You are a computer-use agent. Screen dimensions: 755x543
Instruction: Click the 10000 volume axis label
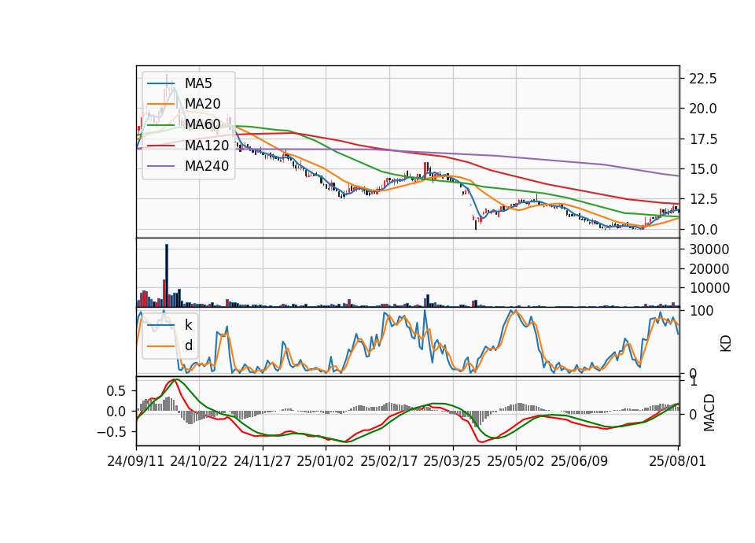[x=709, y=288]
